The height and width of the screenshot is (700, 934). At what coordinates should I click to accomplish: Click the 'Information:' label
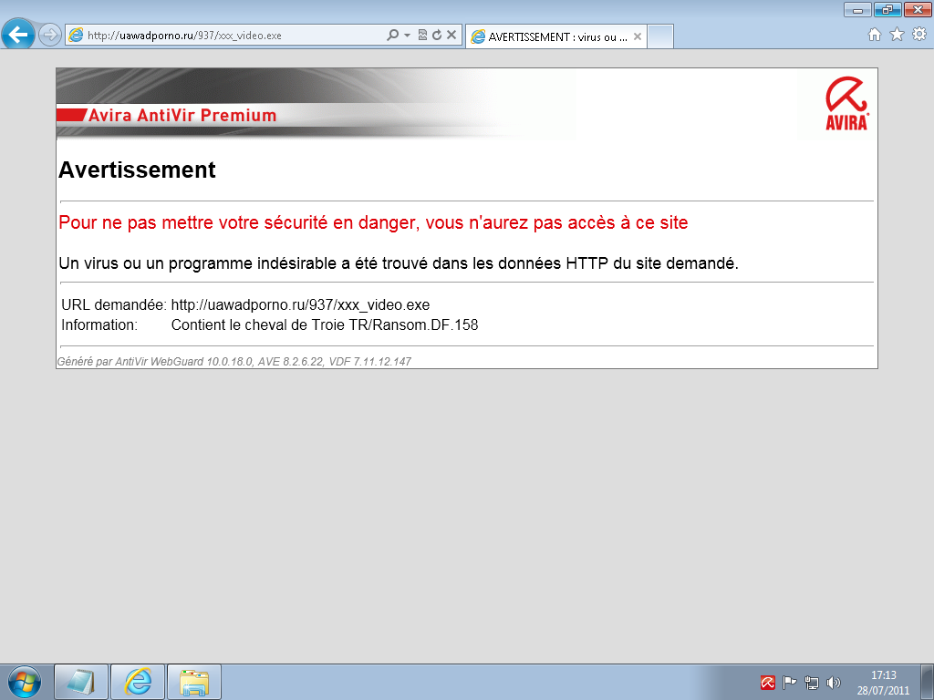99,325
